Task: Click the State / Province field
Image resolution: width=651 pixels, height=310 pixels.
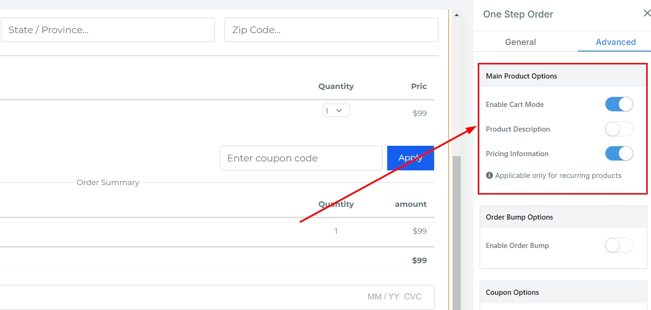Action: coord(108,30)
